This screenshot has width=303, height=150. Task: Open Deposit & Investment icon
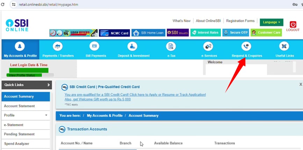pos(132,46)
